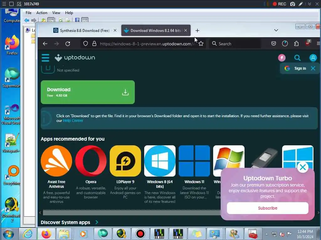Click the 12:44 PM taskbar clock
Image resolution: width=321 pixels, height=240 pixels.
pos(305,234)
